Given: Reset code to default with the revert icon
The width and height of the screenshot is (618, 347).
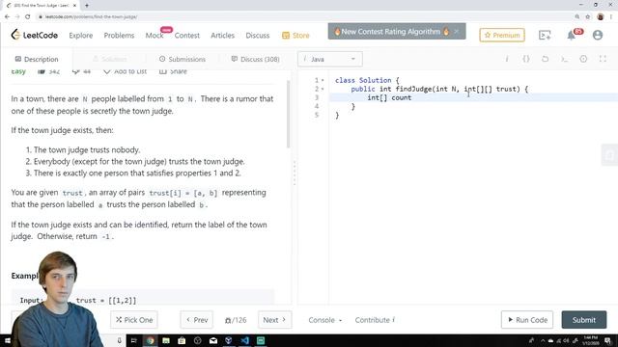Looking at the screenshot, I should coord(545,59).
